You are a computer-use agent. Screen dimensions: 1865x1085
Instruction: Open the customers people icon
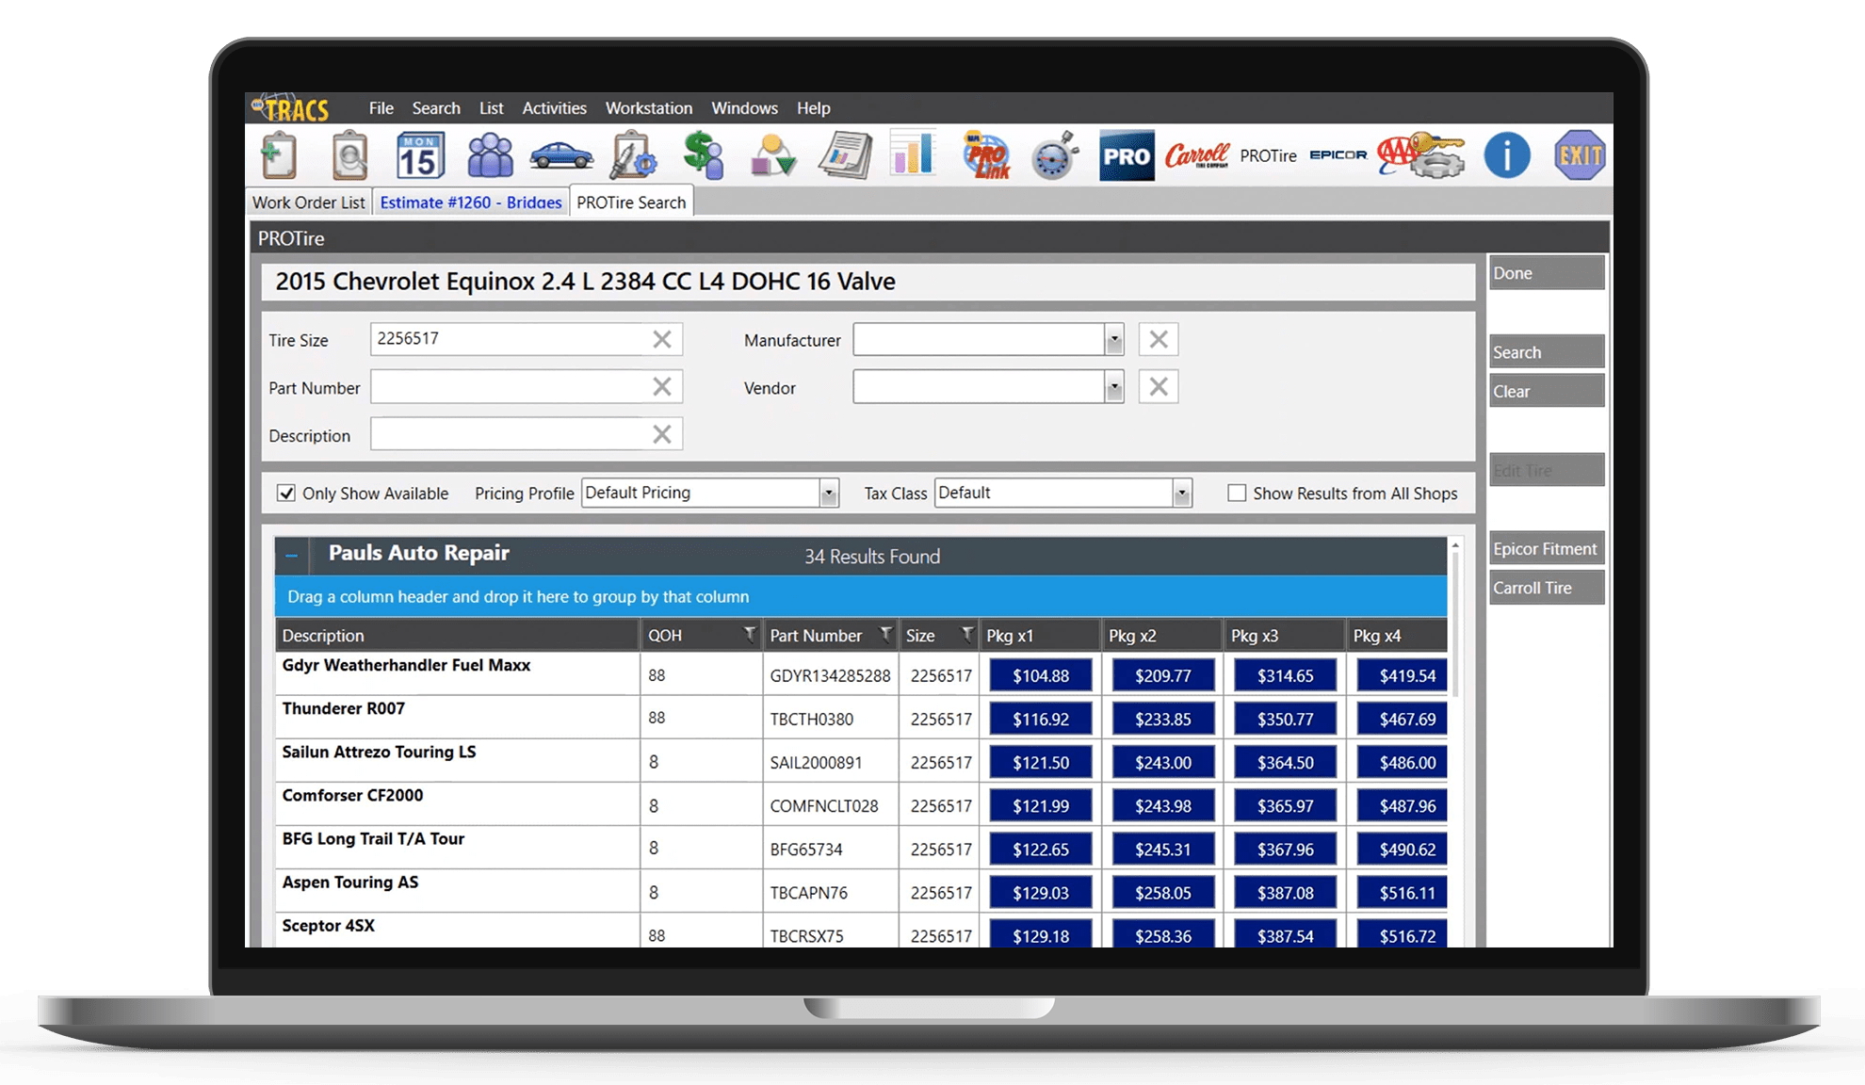point(491,155)
